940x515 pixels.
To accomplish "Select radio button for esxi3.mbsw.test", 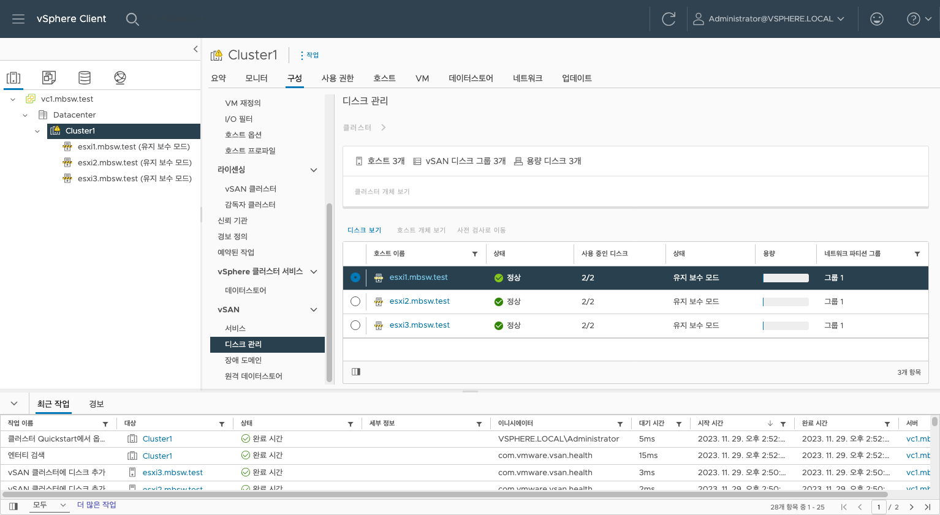I will tap(355, 325).
